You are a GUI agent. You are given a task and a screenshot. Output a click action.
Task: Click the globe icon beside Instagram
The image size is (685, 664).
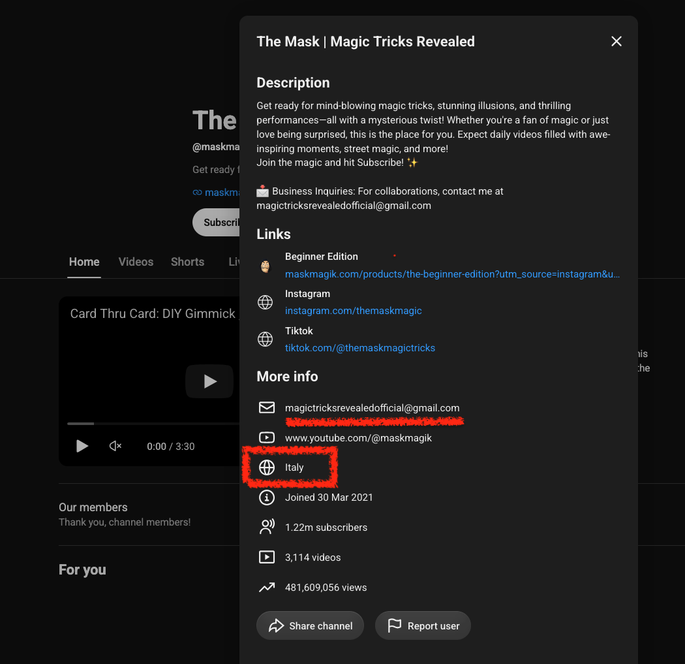(x=265, y=302)
